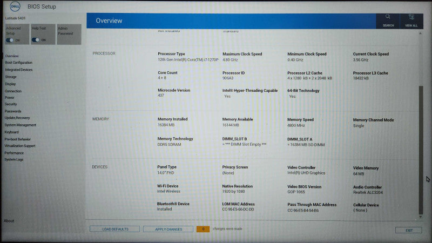This screenshot has width=432, height=243.
Task: Open Update, Recovery section
Action: (17, 118)
